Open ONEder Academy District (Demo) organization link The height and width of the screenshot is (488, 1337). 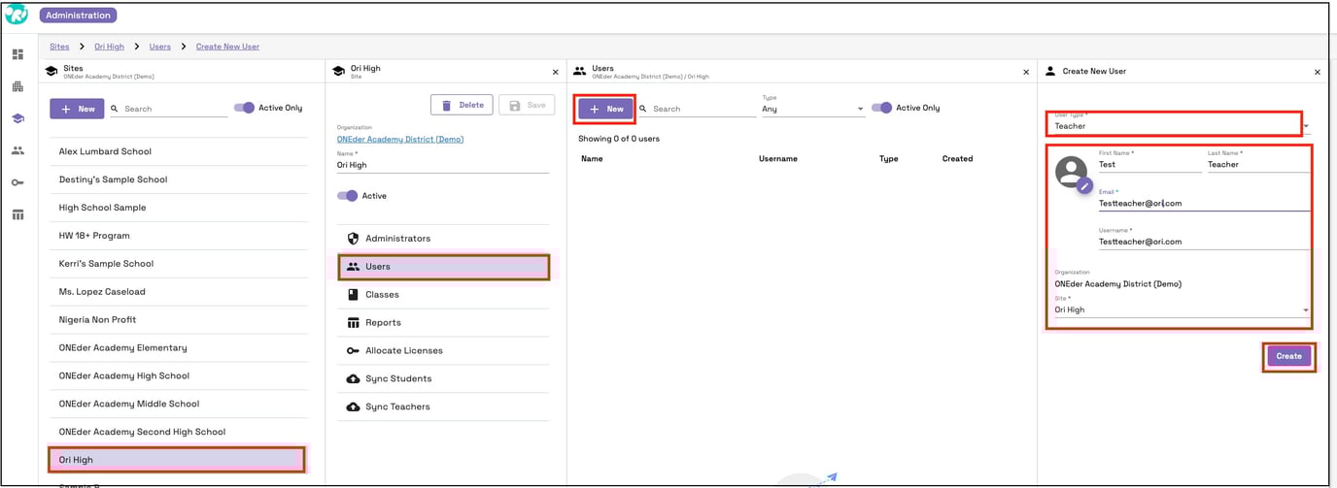[x=399, y=139]
